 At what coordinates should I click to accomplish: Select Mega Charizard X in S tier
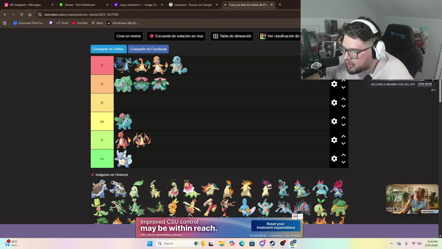123,65
